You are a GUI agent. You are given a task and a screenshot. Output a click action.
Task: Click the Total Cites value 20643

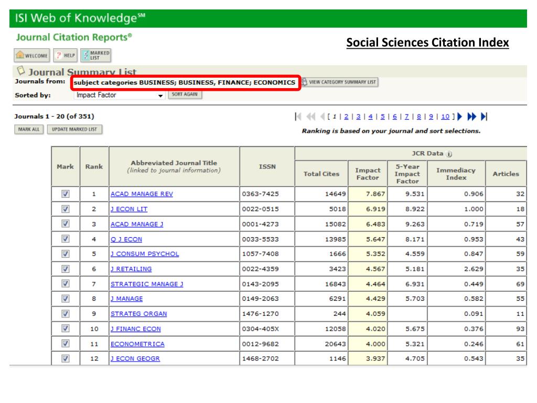335,344
